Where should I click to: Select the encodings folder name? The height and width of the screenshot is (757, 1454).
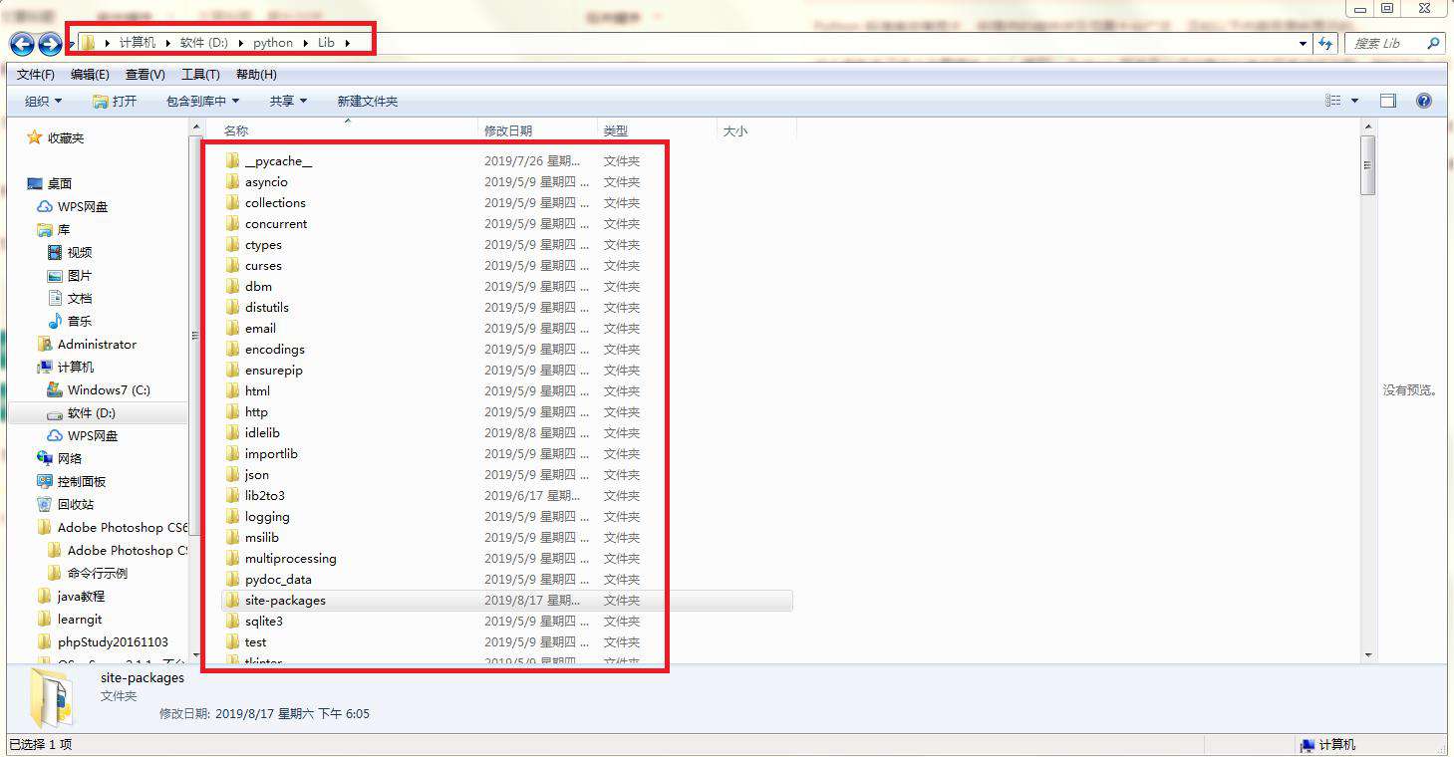click(275, 350)
